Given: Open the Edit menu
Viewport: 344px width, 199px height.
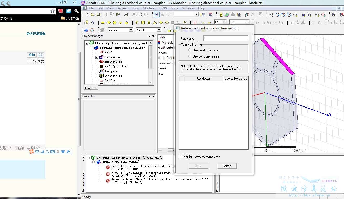Looking at the screenshot, I should click(x=100, y=8).
